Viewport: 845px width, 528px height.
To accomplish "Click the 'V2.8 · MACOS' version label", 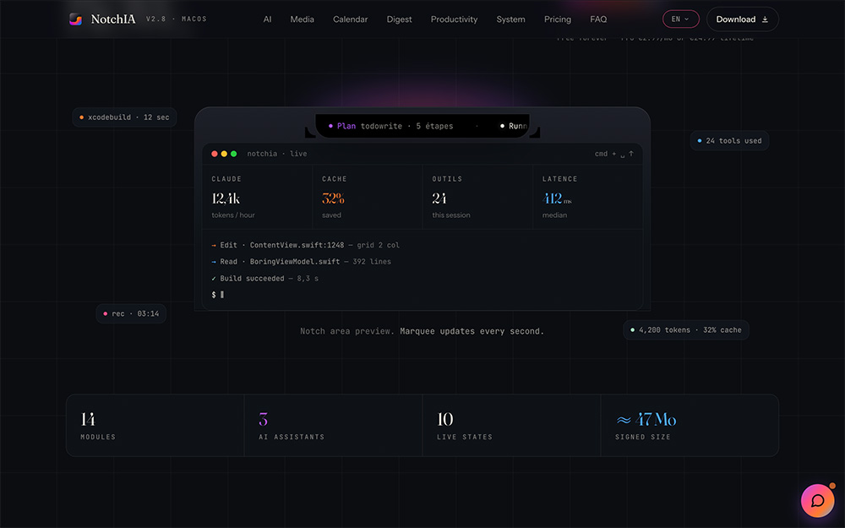I will (177, 19).
